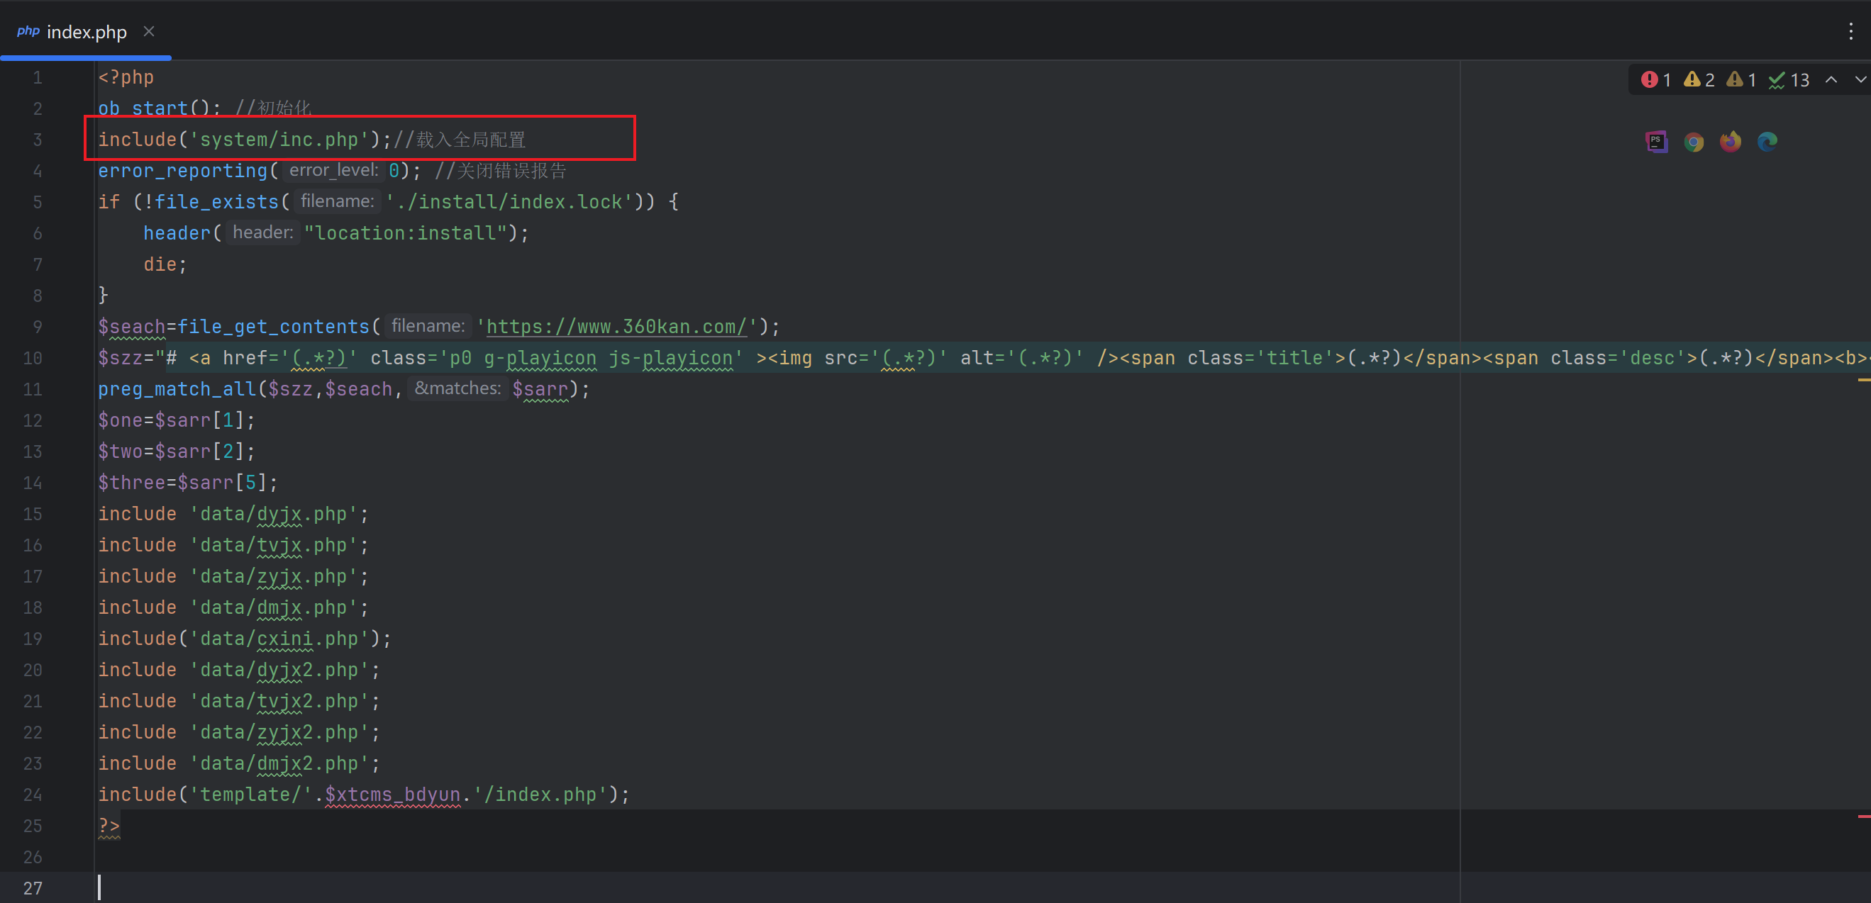Screen dimensions: 1871x903
Task: Click the header function call on line 6
Action: pos(177,233)
